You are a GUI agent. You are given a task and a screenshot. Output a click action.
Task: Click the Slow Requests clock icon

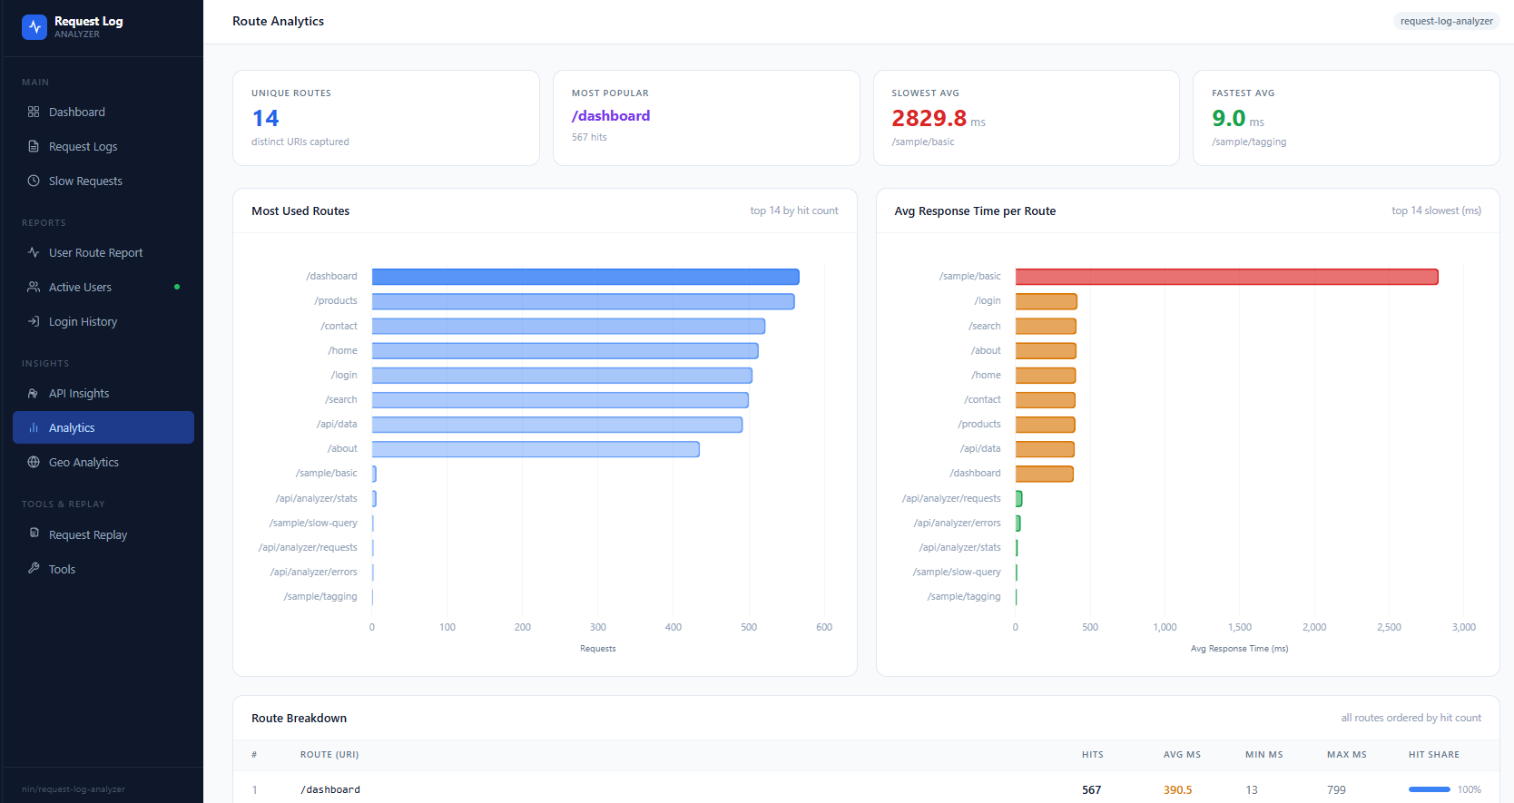tap(34, 181)
